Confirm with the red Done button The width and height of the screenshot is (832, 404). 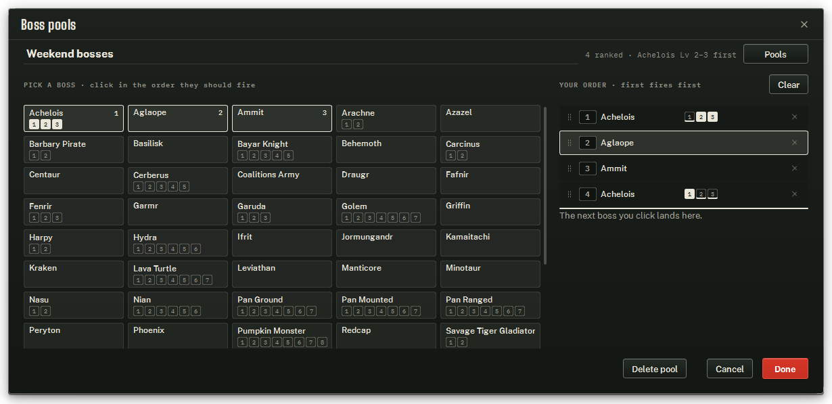pos(785,369)
